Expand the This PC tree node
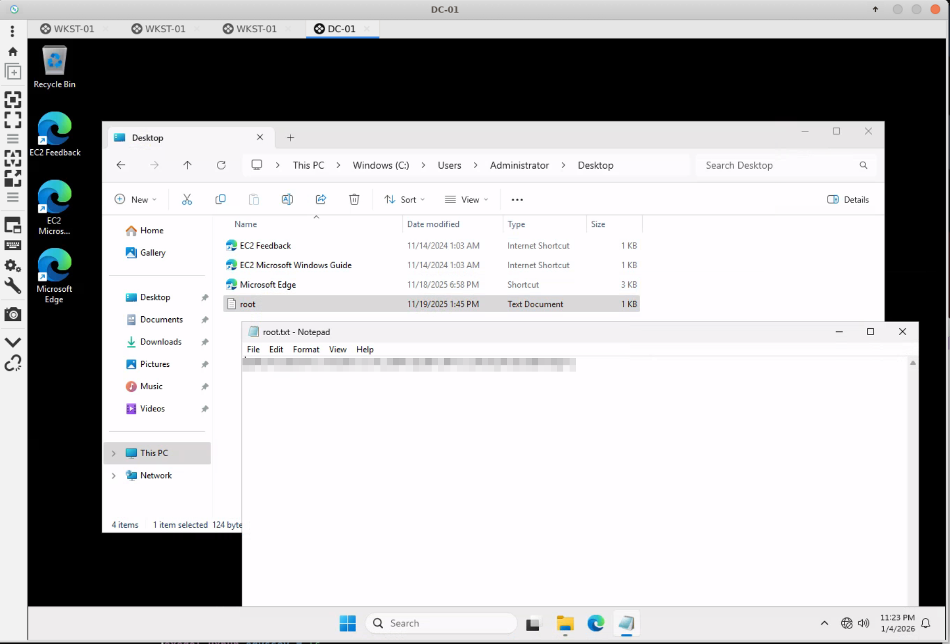 [x=113, y=453]
